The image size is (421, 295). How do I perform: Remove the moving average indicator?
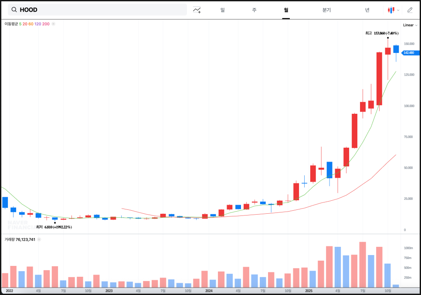coord(53,24)
